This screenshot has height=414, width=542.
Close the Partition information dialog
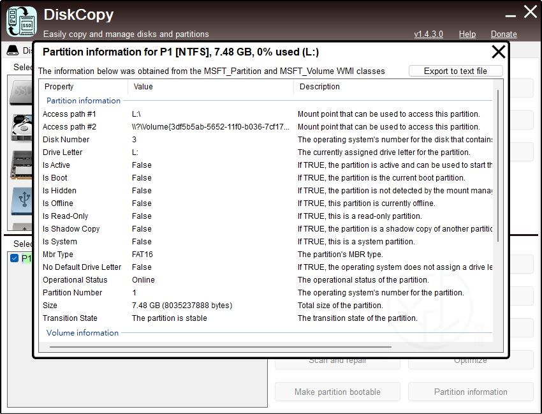pyautogui.click(x=498, y=52)
